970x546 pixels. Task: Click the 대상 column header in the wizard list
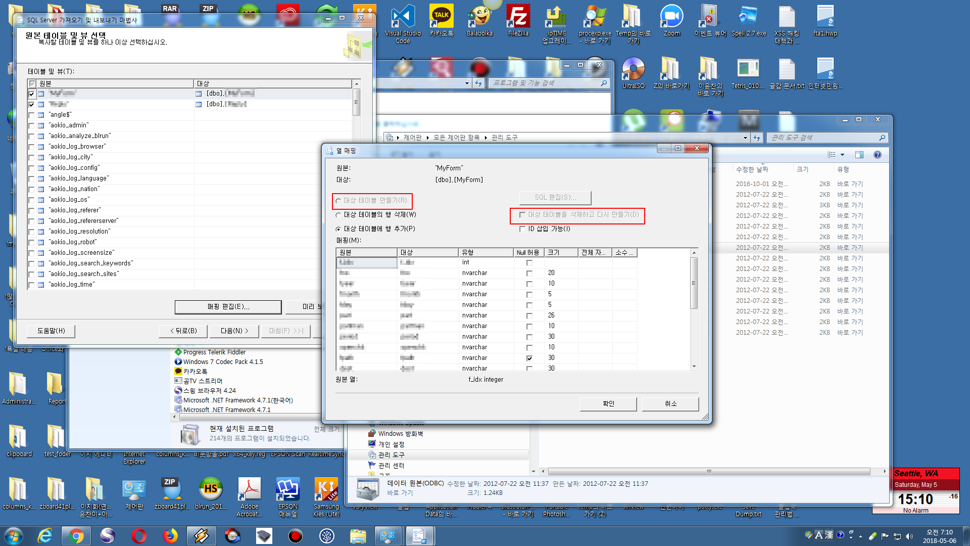click(273, 83)
